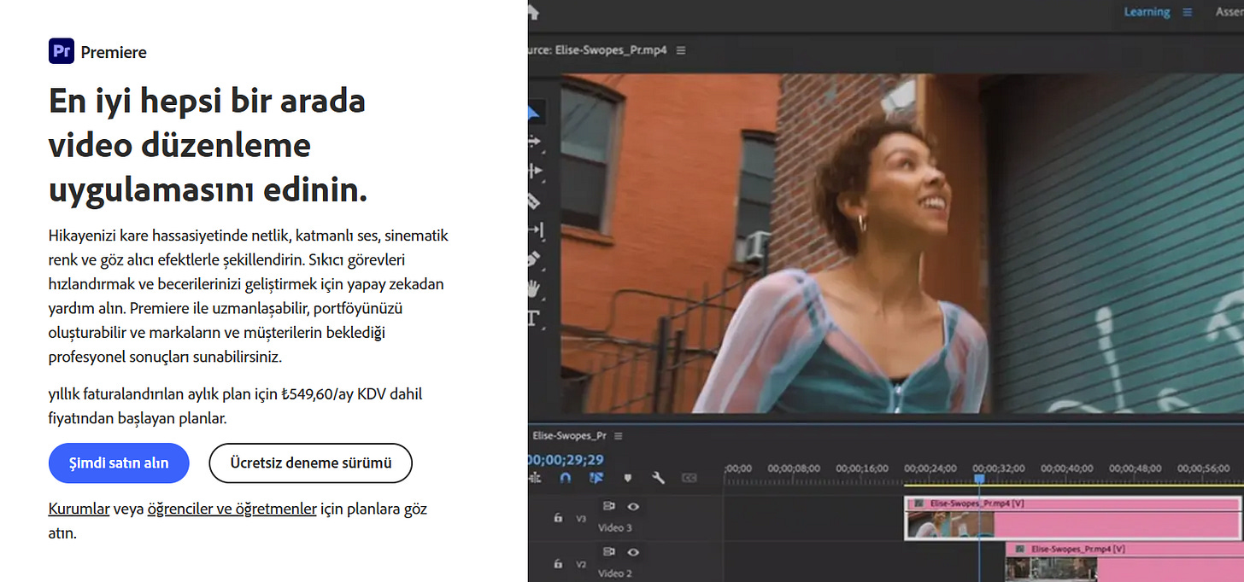The width and height of the screenshot is (1244, 582).
Task: Open the Learning workspace menu icon
Action: point(1187,12)
